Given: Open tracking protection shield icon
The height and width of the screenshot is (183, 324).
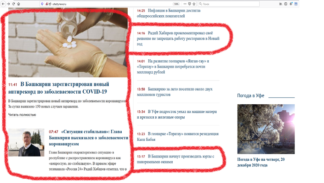Looking at the screenshot, I should 43,4.
